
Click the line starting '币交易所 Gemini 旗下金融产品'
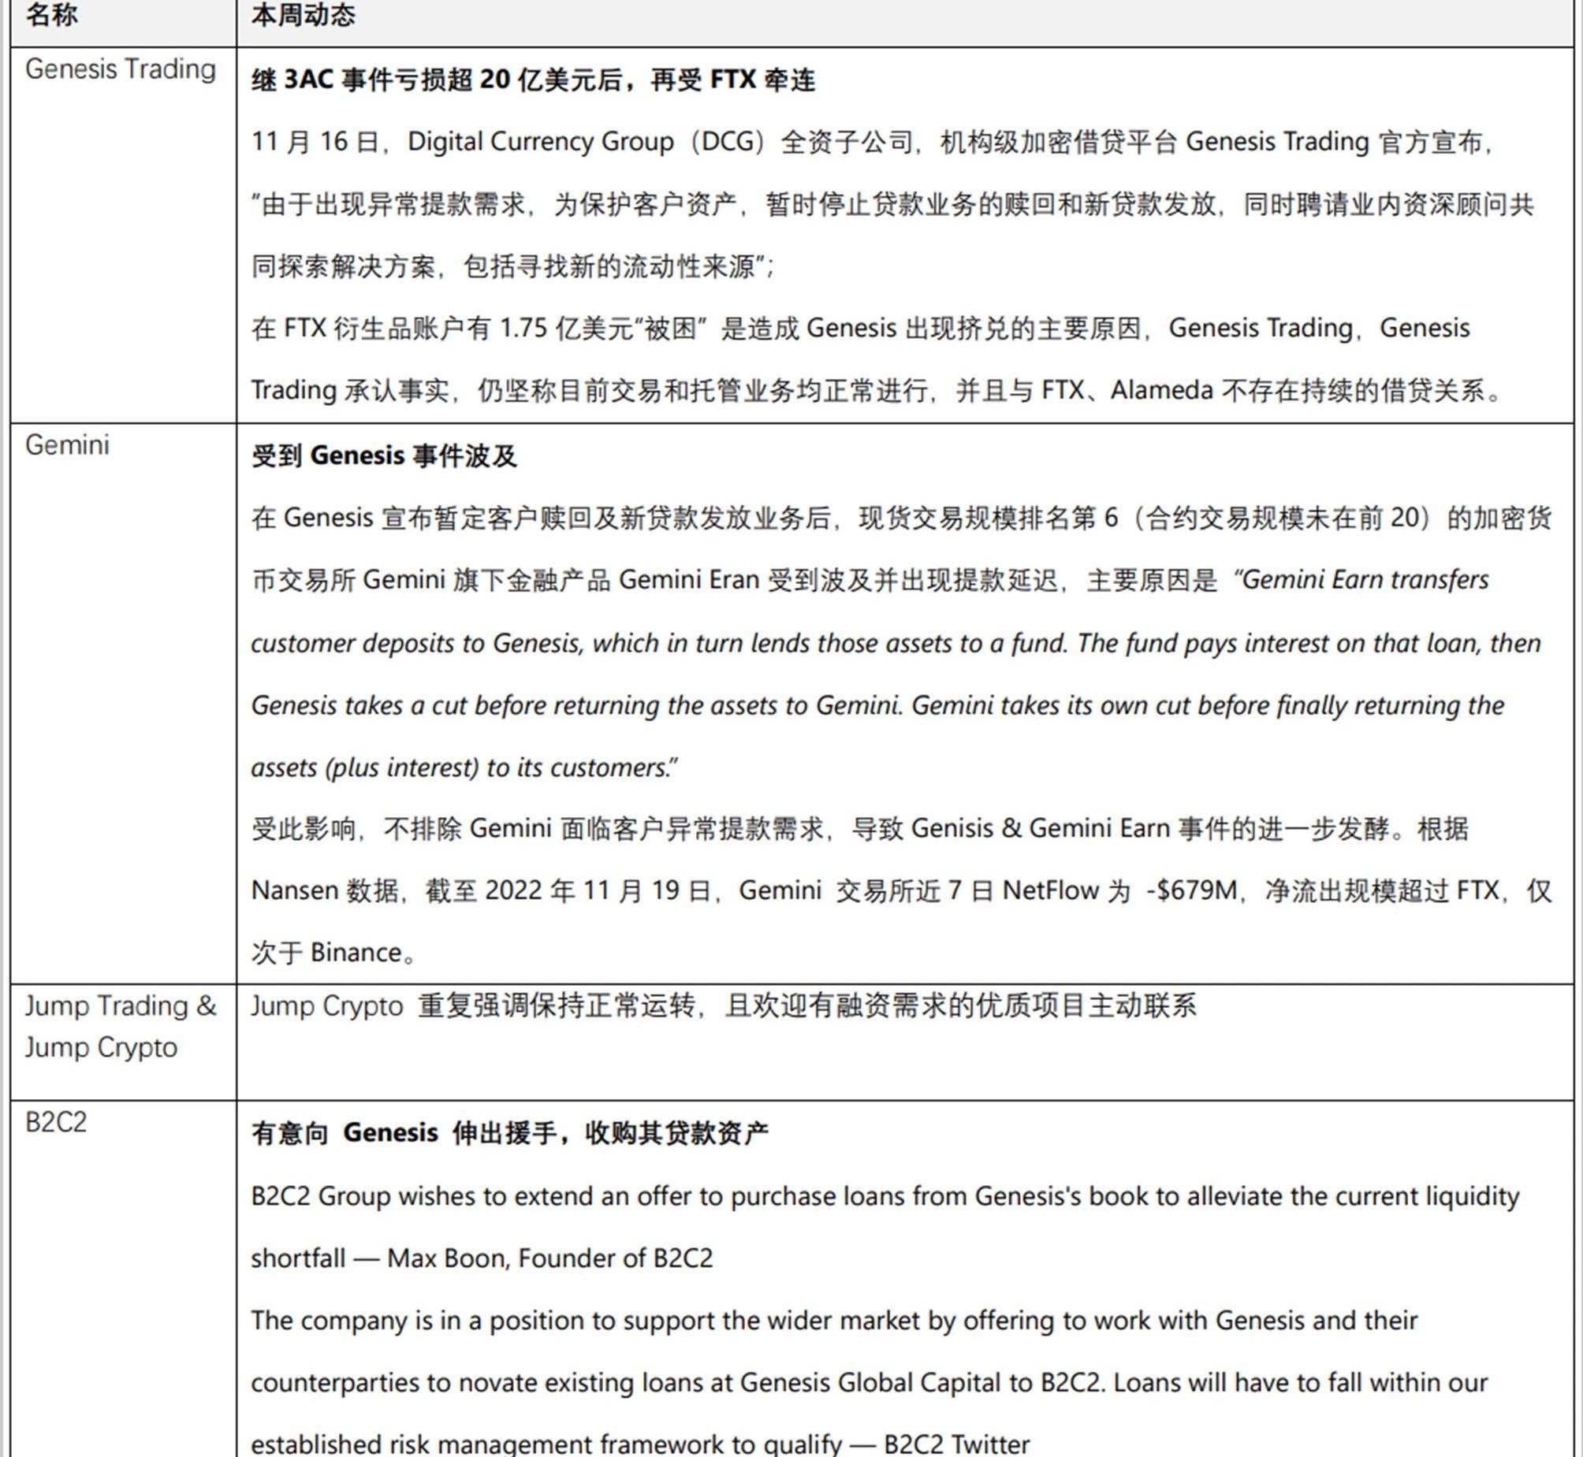[x=870, y=580]
